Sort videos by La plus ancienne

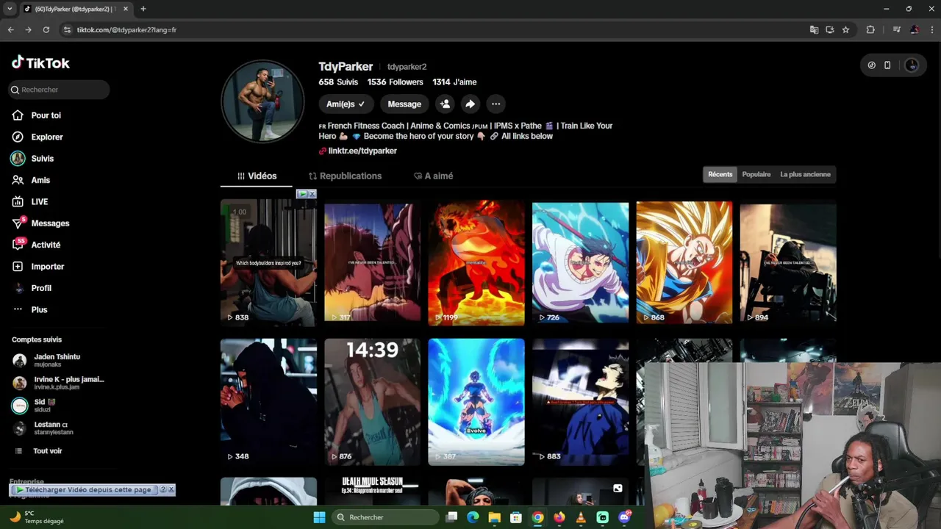[805, 174]
